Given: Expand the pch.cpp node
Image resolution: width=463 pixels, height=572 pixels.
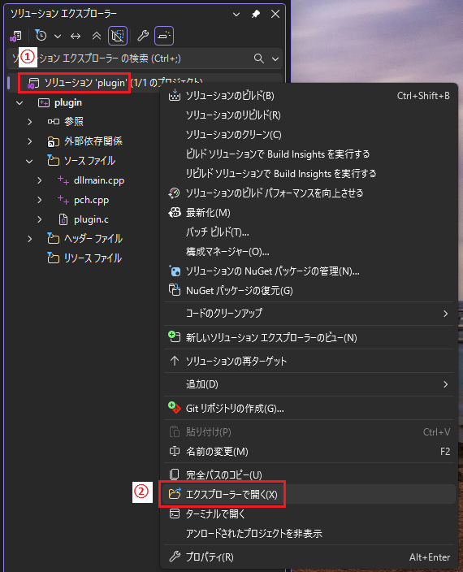Looking at the screenshot, I should [39, 200].
